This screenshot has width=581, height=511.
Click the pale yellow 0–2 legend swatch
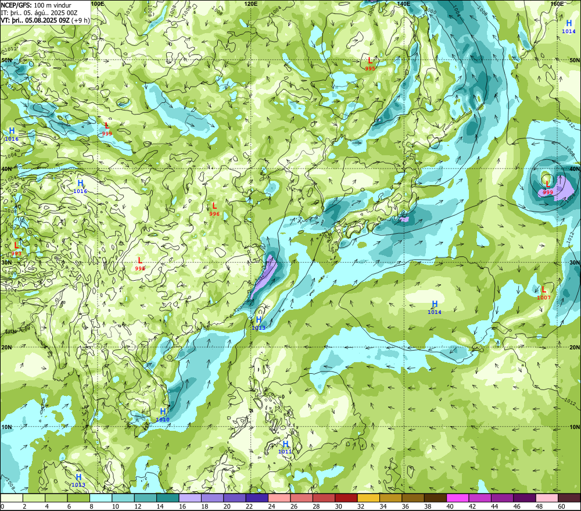click(x=12, y=498)
